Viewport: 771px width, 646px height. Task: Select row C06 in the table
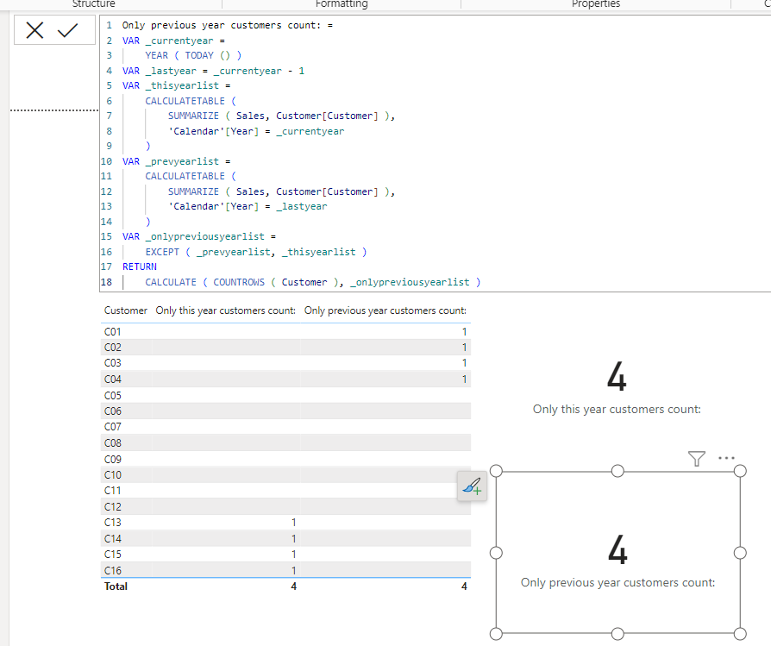[285, 411]
